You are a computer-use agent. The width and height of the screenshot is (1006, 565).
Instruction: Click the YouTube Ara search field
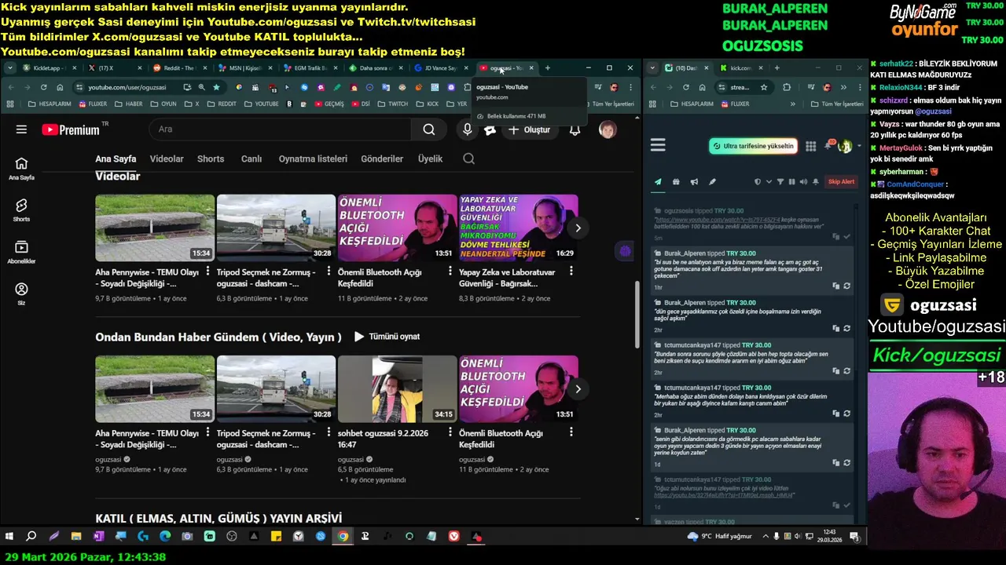point(279,129)
